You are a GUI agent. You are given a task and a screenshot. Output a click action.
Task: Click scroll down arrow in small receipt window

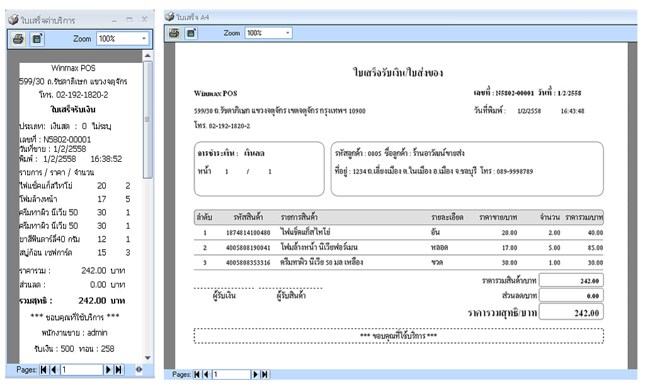147,358
